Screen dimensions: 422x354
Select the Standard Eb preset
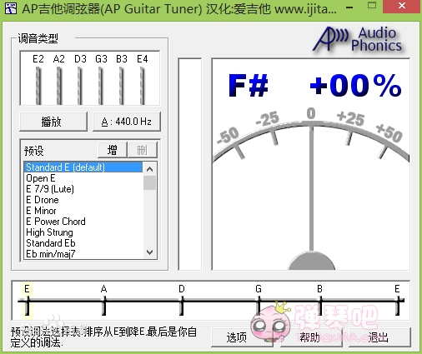[x=83, y=243]
